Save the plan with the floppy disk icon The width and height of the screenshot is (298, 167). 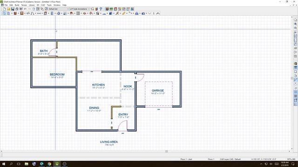tap(13, 9)
